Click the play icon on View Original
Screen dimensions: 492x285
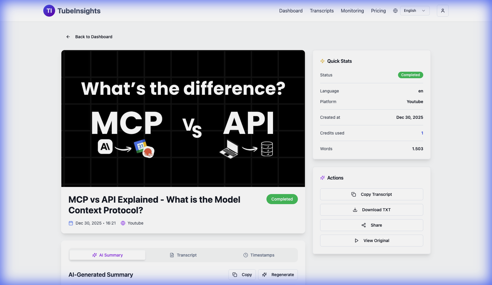[x=357, y=241]
